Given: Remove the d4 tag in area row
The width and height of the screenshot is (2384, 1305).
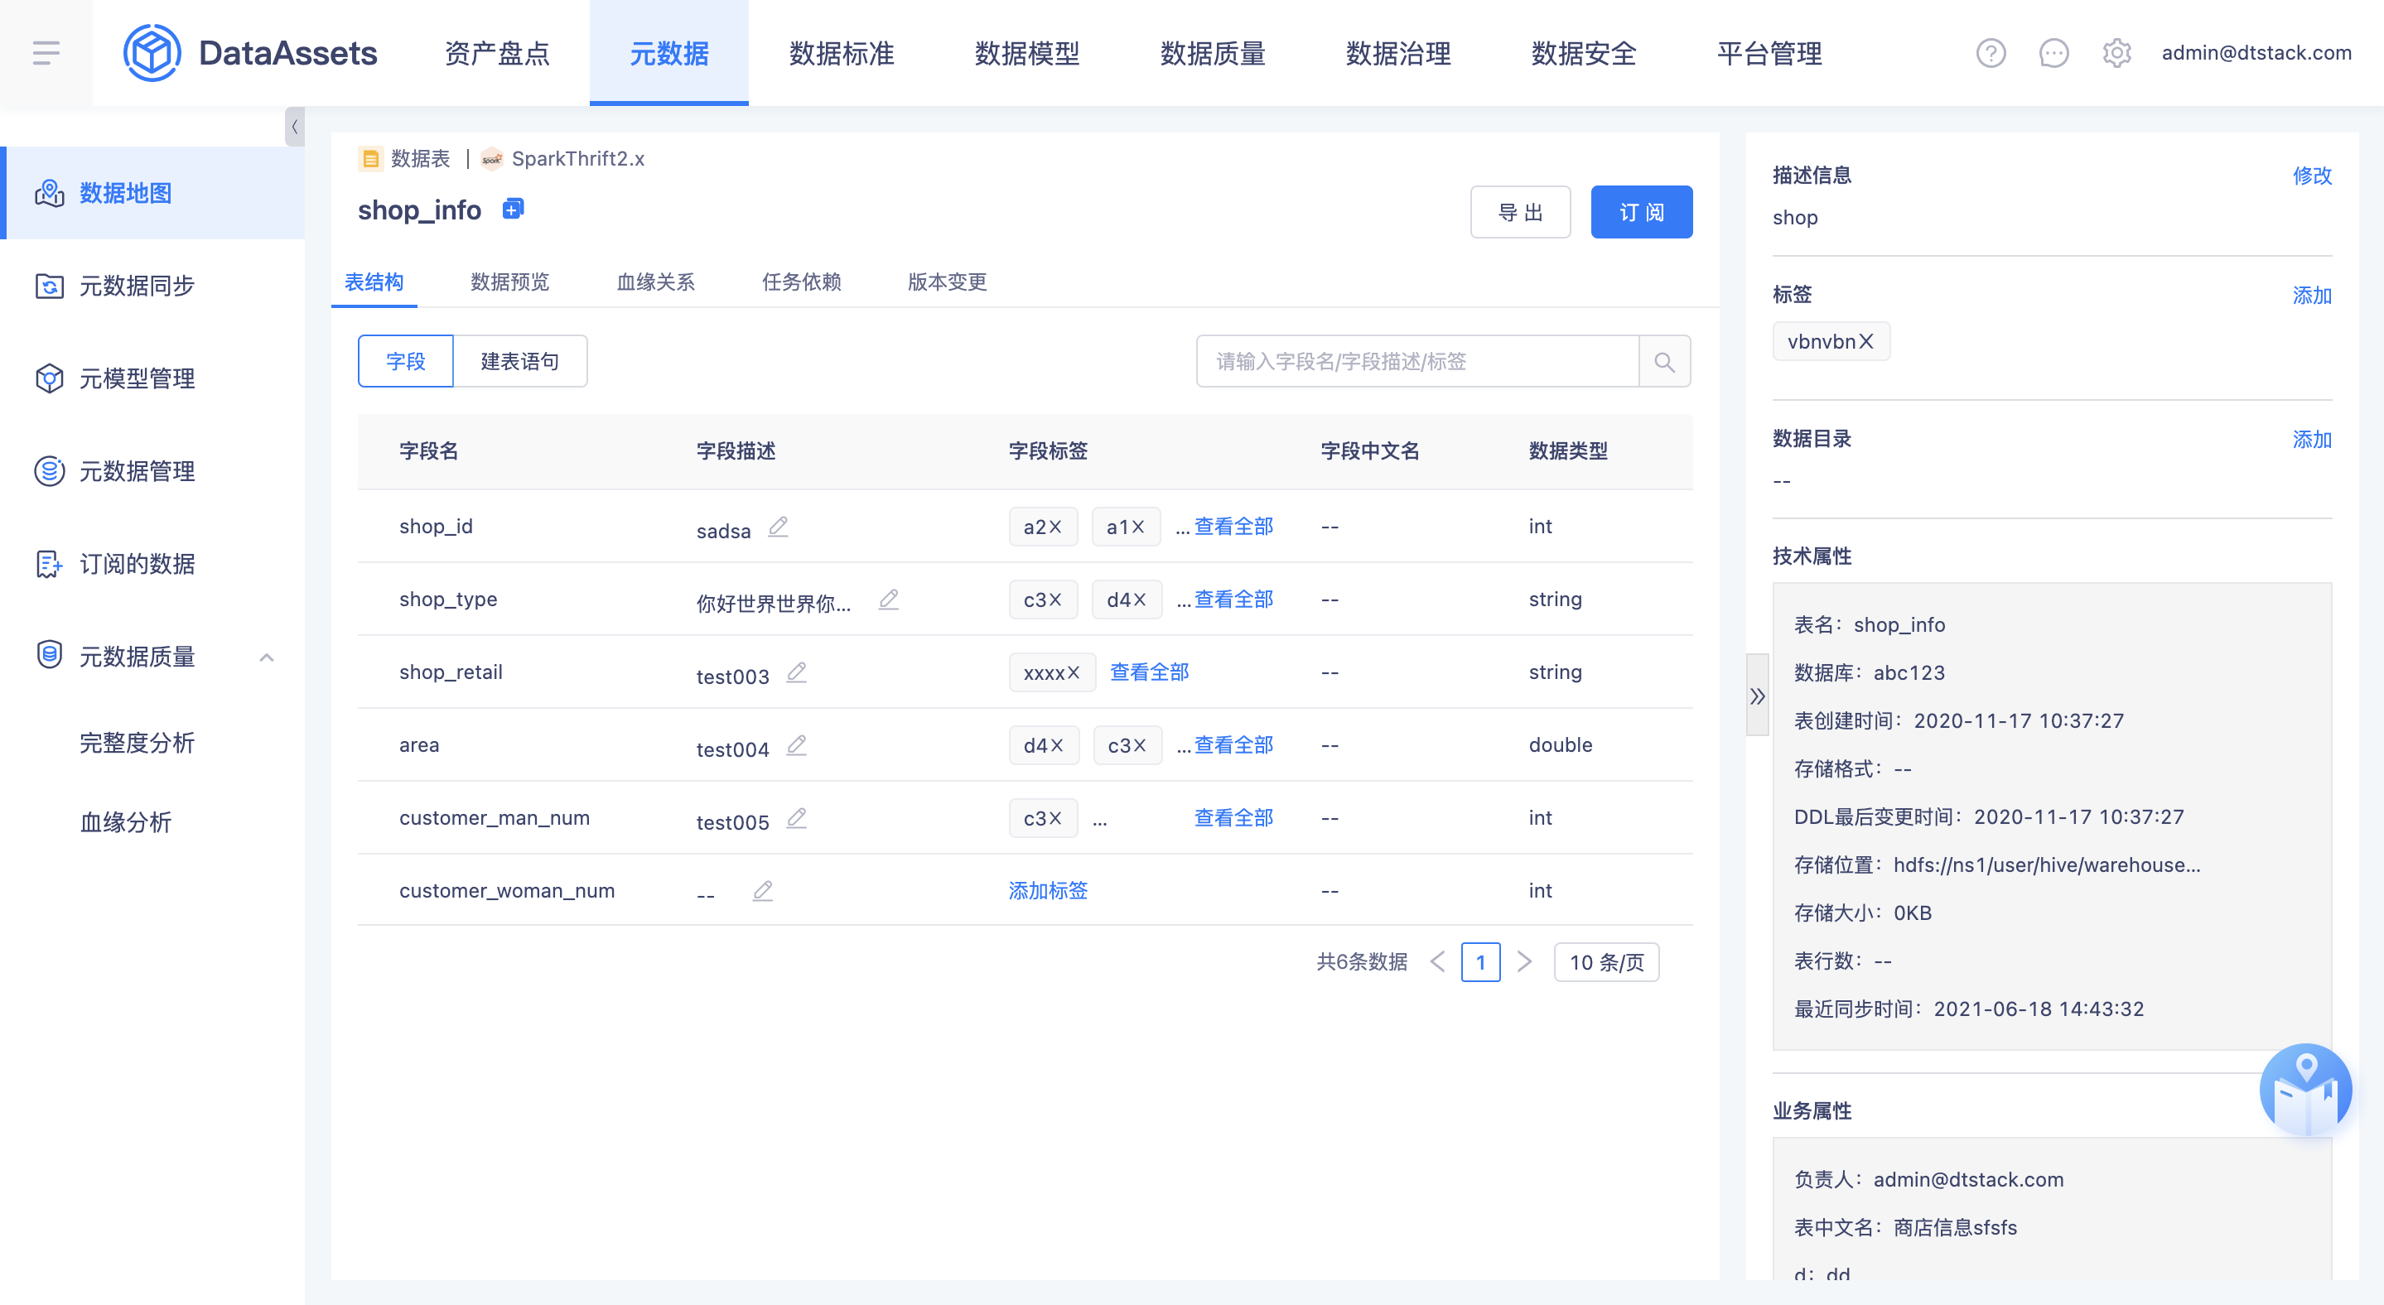Looking at the screenshot, I should click(x=1056, y=744).
